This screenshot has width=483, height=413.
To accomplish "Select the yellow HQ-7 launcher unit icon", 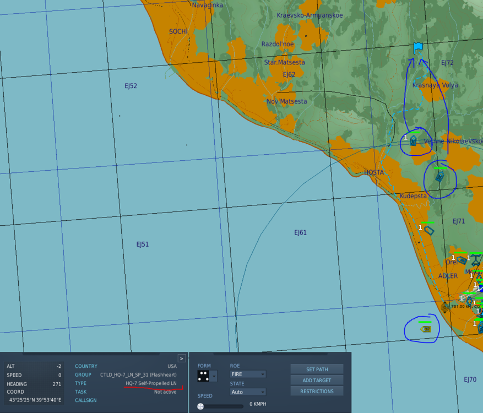I will [426, 329].
